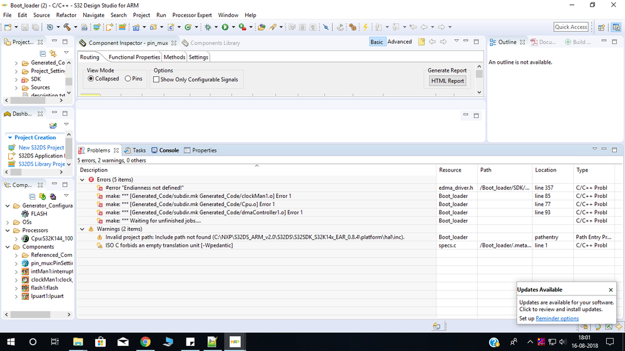This screenshot has height=351, width=625.
Task: Switch to Basic view mode
Action: (377, 42)
